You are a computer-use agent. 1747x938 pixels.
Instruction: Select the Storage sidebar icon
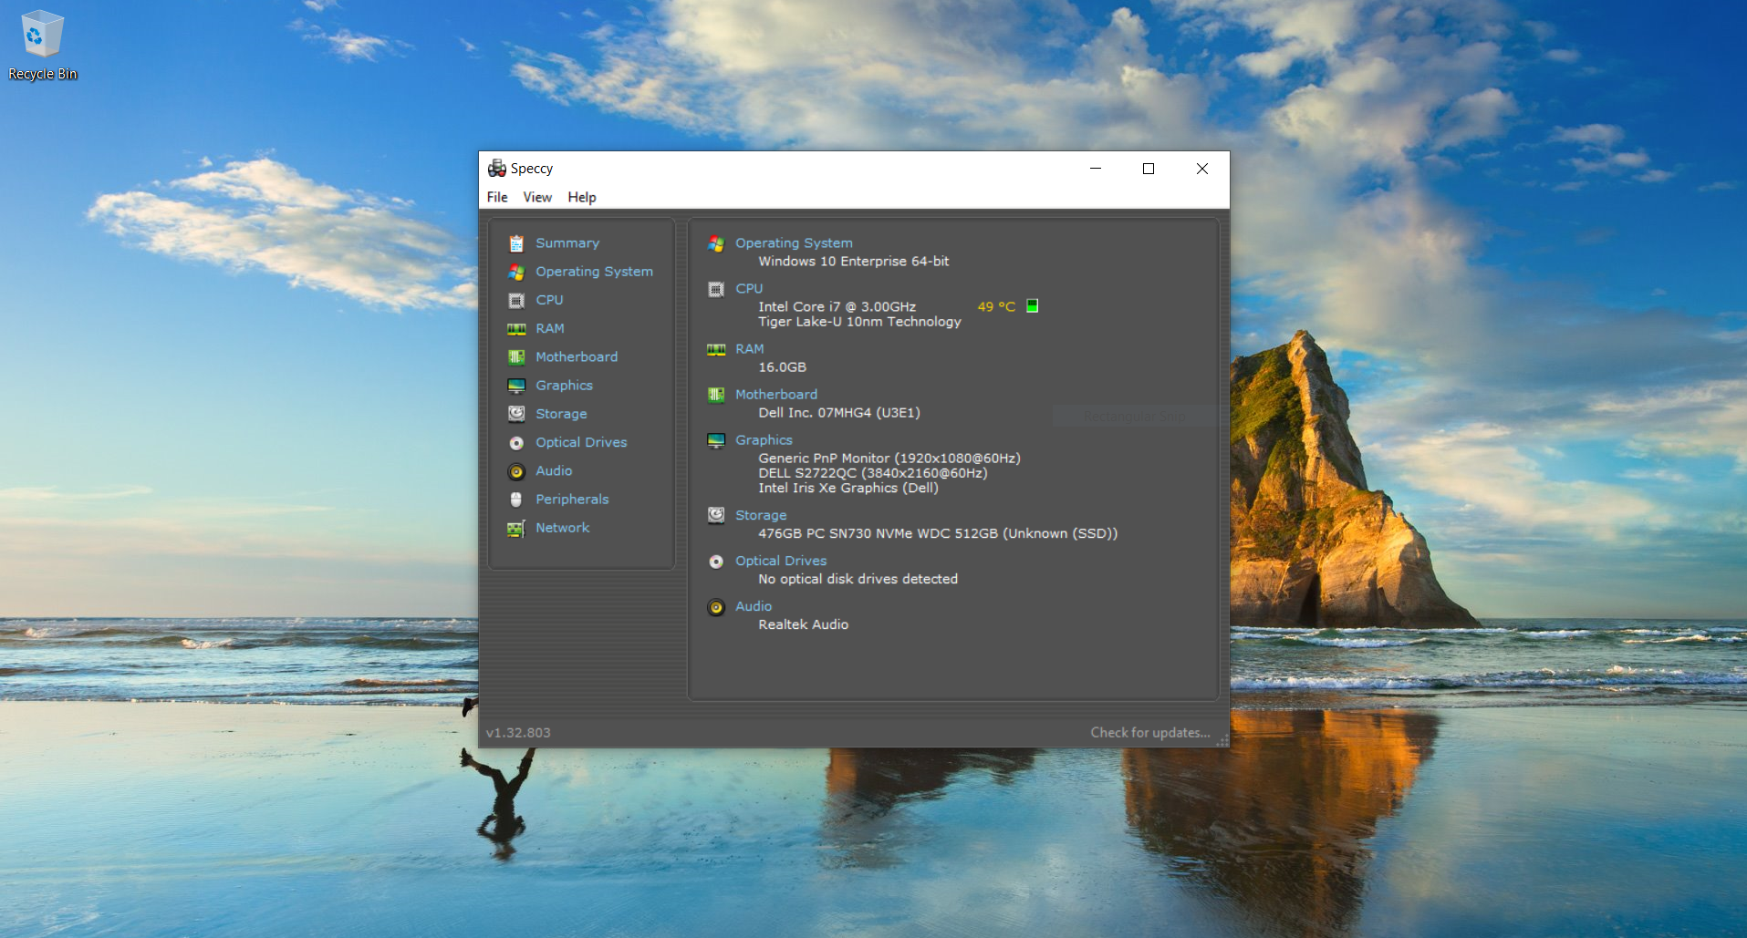pyautogui.click(x=516, y=414)
